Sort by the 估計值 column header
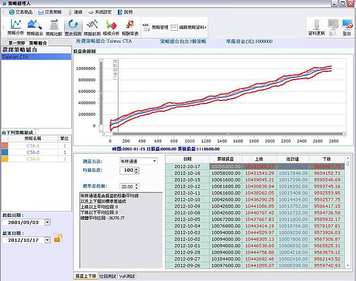 click(x=293, y=159)
